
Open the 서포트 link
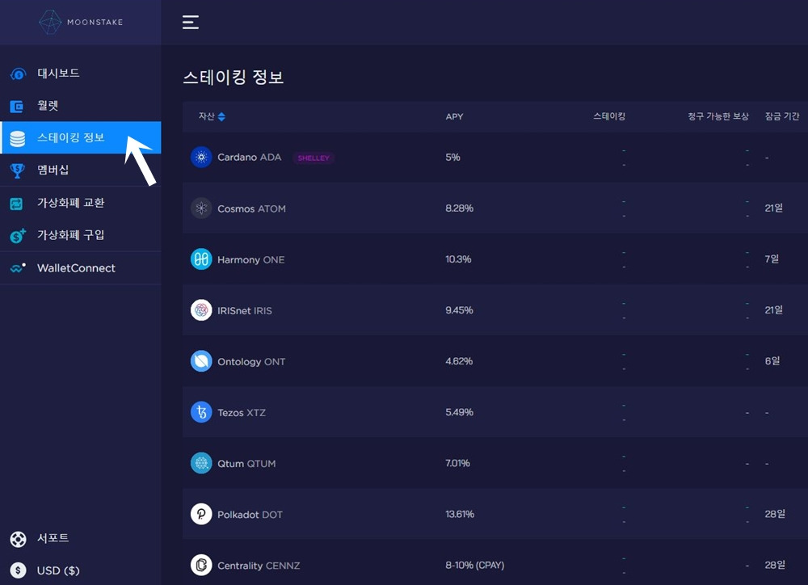pyautogui.click(x=53, y=538)
